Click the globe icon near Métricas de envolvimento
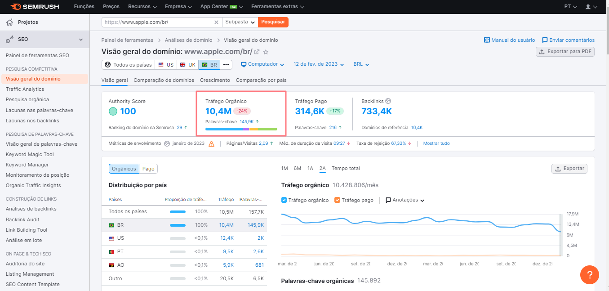Viewport: 609px width, 291px height. pyautogui.click(x=167, y=143)
